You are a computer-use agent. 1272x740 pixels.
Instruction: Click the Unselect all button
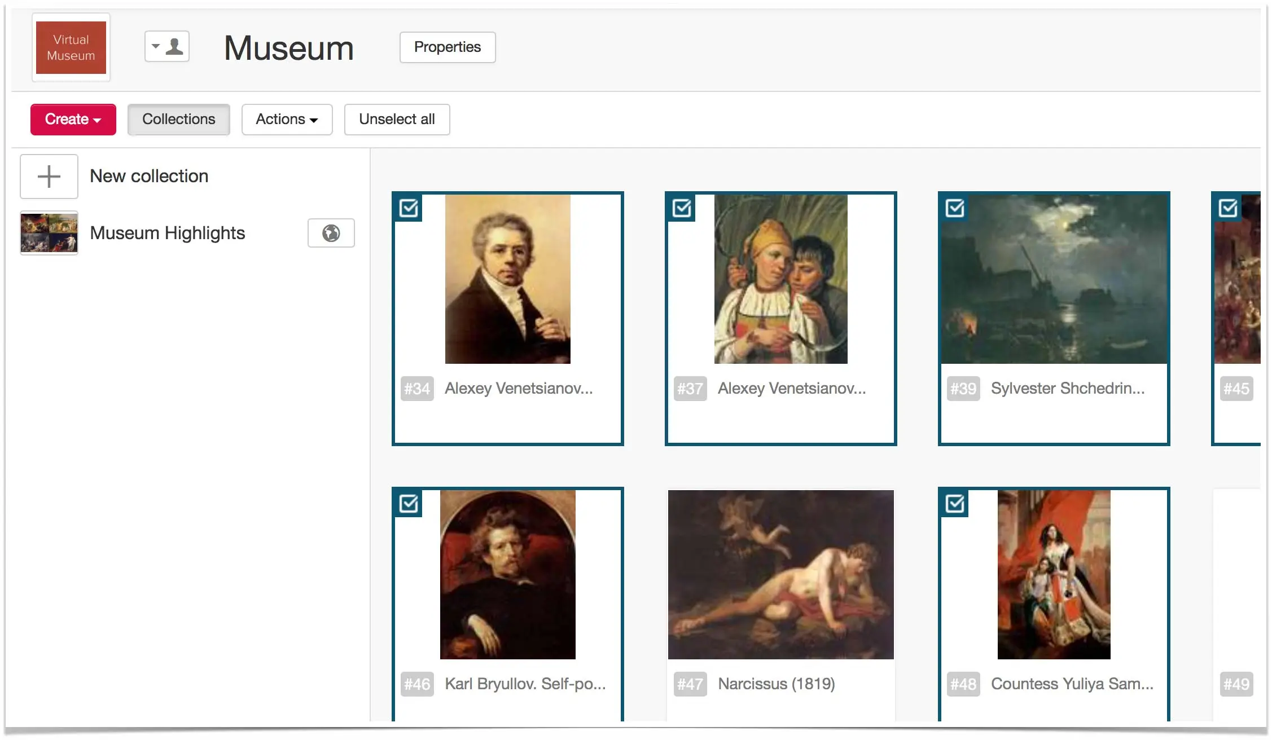[397, 120]
